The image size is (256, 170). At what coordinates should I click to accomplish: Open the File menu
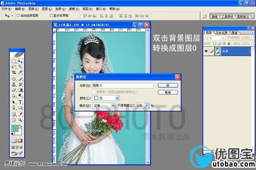click(6, 9)
